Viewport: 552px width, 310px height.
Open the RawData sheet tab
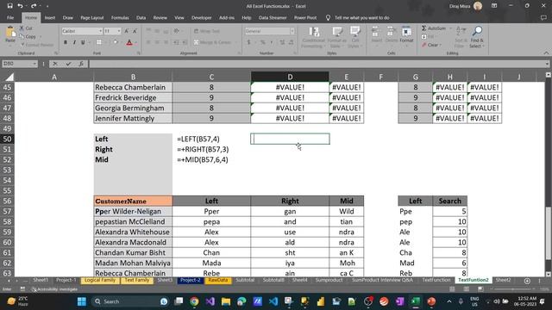218,280
